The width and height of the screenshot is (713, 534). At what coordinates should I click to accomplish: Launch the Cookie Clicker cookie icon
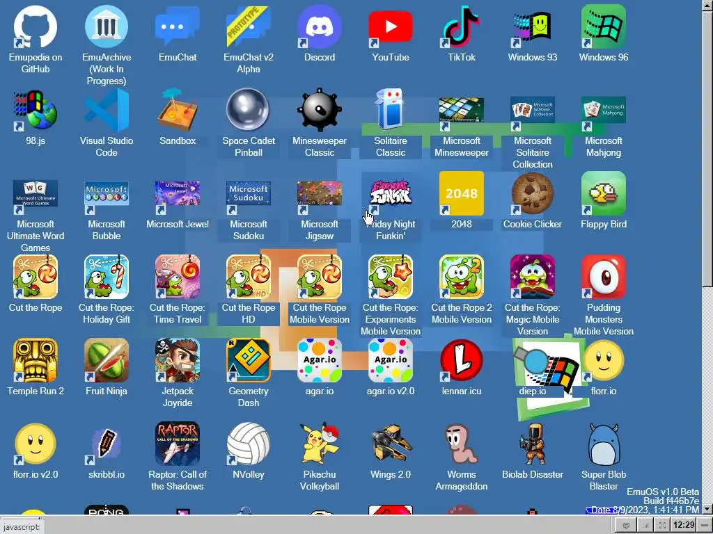pos(532,193)
